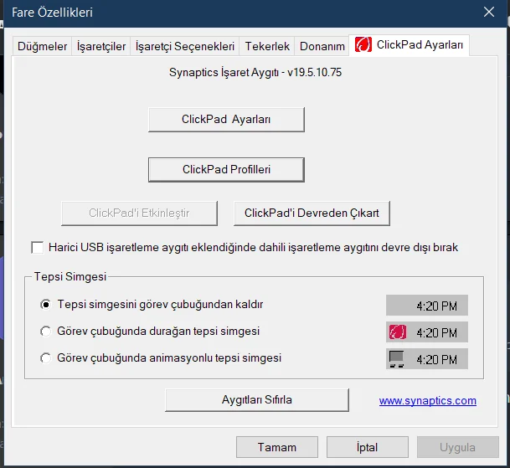Click the red Synaptics icon on ClickPad tab
The image size is (510, 468).
click(363, 44)
